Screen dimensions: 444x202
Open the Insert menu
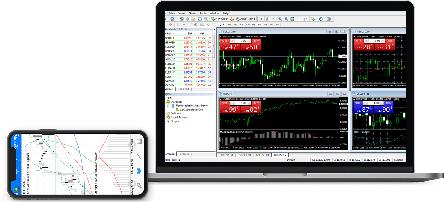coord(182,13)
